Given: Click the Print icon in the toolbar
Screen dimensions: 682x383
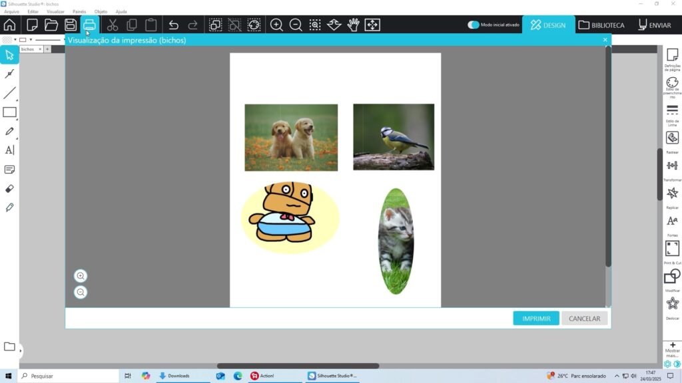Looking at the screenshot, I should pyautogui.click(x=90, y=25).
